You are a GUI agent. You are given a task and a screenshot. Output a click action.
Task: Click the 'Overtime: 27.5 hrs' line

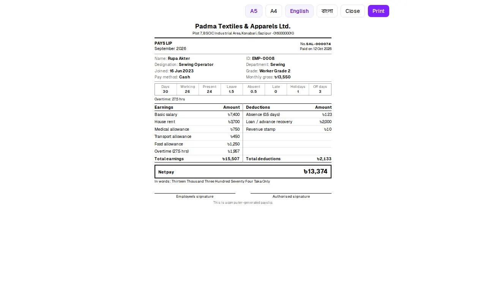170,99
